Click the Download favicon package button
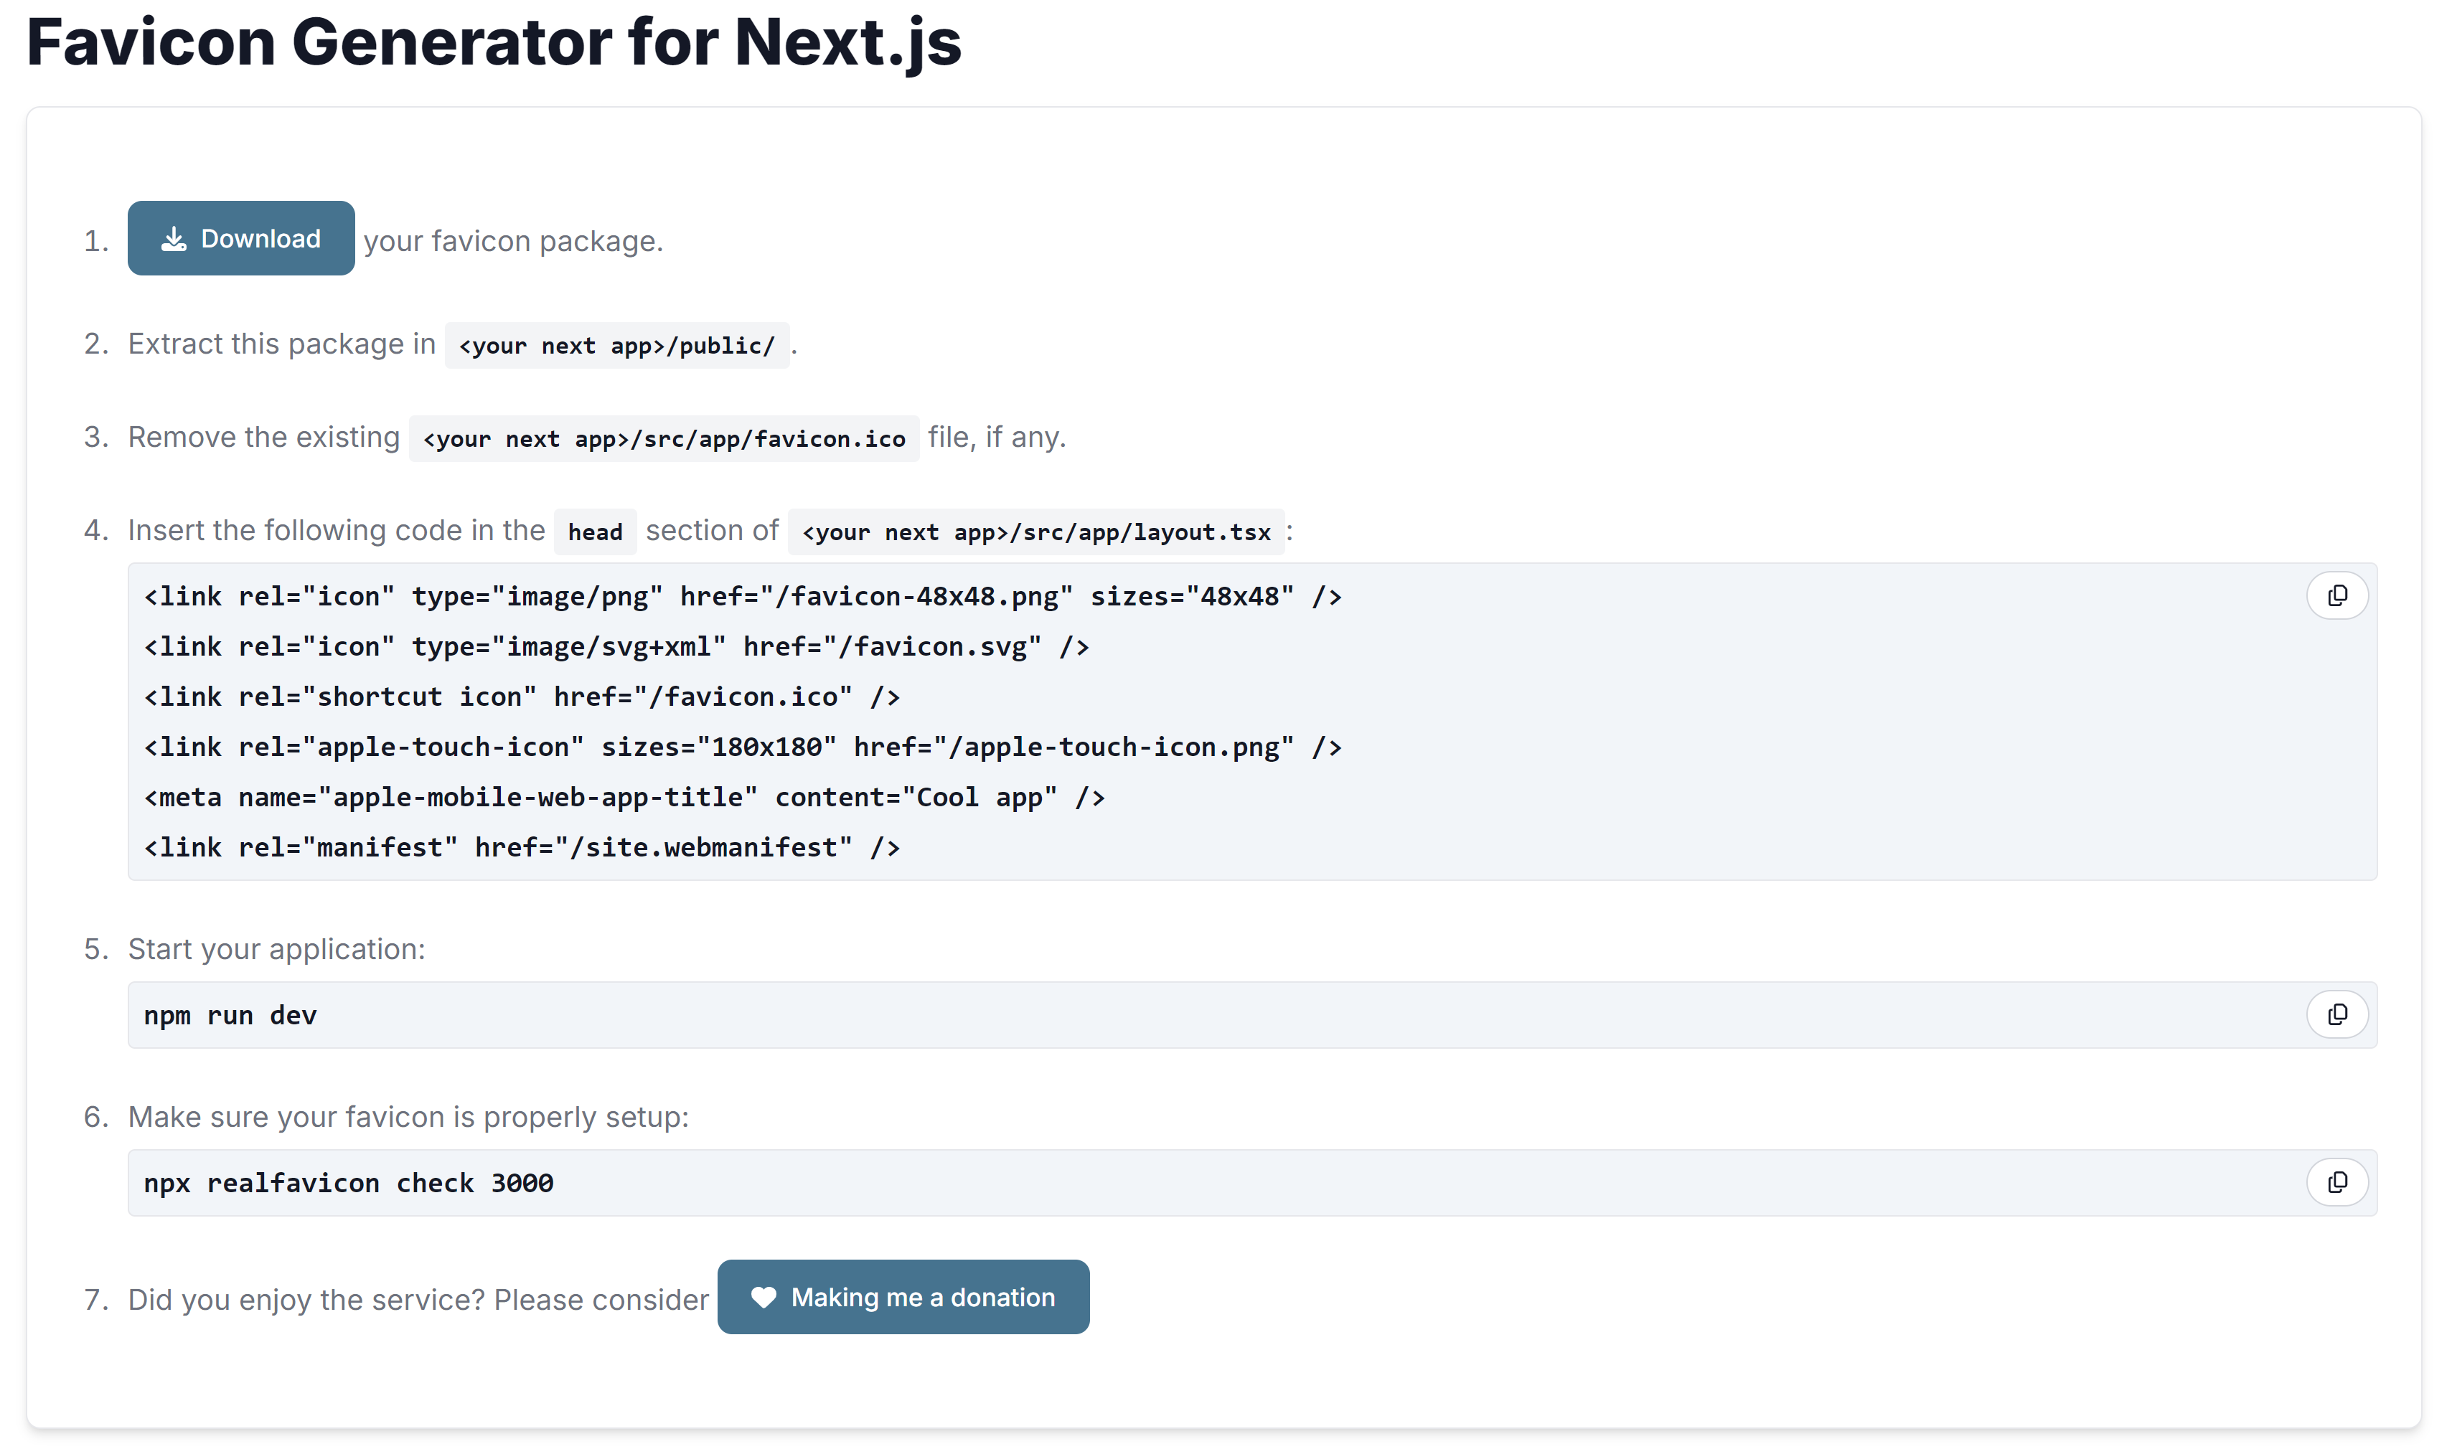2452x1449 pixels. [x=241, y=238]
